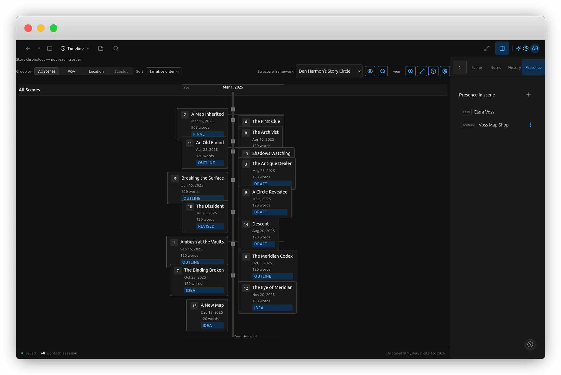Toggle the left sidebar panel icon
Screen dimensions: 561x375
[x=50, y=48]
